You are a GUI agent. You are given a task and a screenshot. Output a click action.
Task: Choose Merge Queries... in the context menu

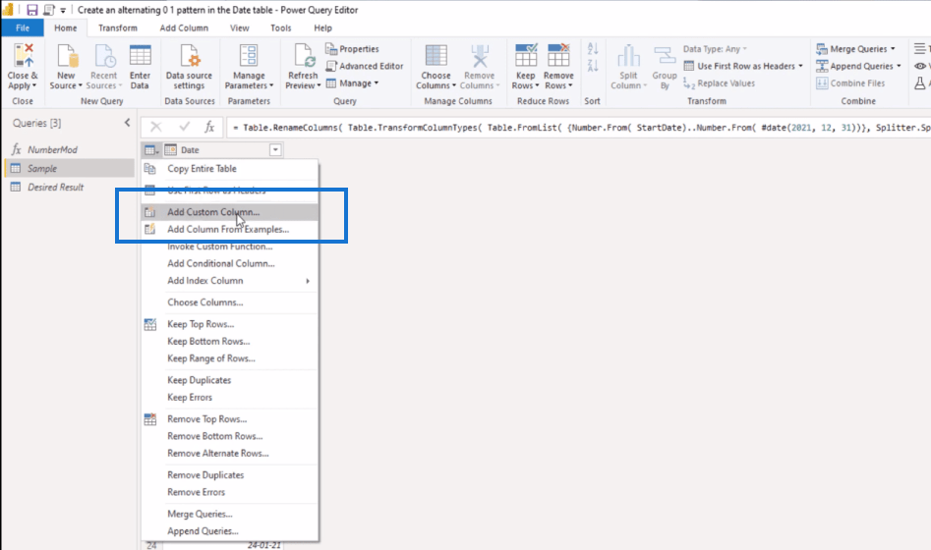(x=230, y=514)
